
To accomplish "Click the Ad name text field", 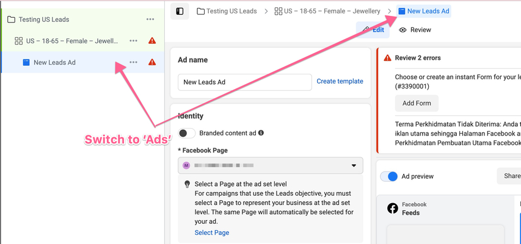I will coord(244,82).
